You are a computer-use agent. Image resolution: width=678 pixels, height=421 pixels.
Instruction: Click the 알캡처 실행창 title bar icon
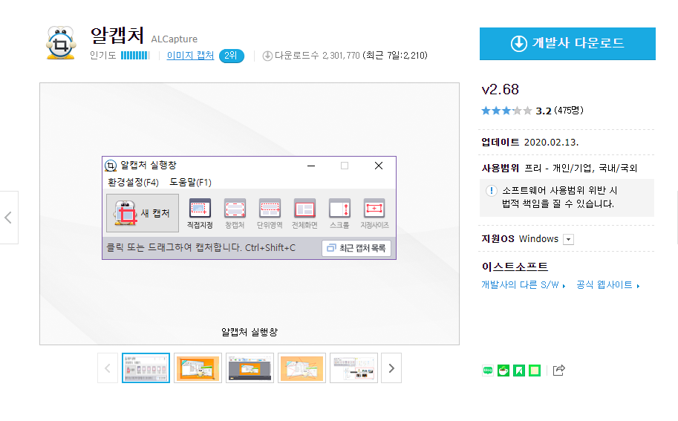[x=111, y=166]
